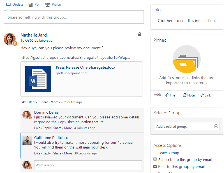This screenshot has height=173, width=224.
Task: Click the Add a related group field
Action: click(x=187, y=126)
